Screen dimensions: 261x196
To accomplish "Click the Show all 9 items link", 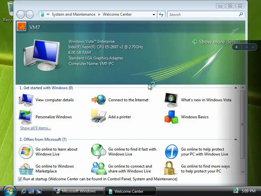I will [x=36, y=128].
